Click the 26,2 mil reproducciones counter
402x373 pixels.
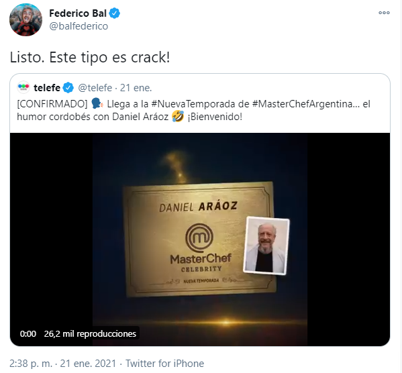tap(90, 334)
